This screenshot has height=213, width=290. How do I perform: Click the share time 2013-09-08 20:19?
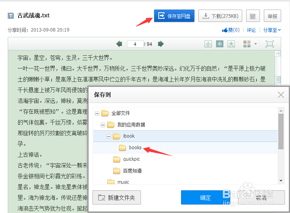pos(50,30)
